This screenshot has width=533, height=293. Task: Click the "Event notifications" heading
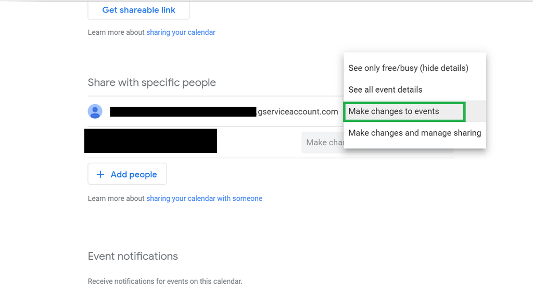tap(133, 256)
